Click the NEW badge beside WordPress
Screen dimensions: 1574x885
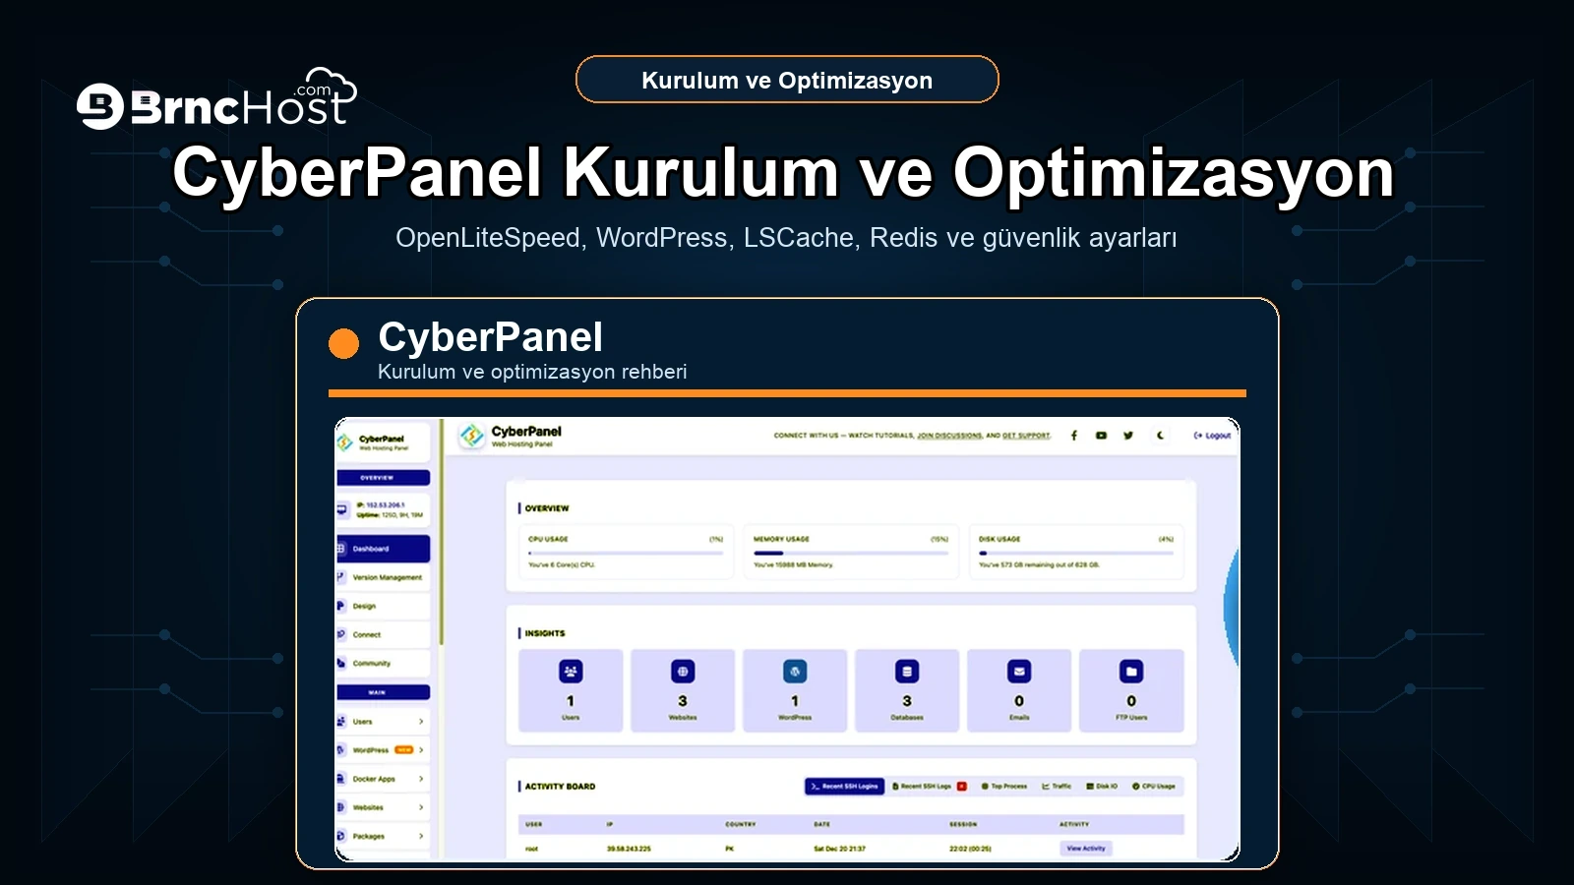(x=404, y=750)
